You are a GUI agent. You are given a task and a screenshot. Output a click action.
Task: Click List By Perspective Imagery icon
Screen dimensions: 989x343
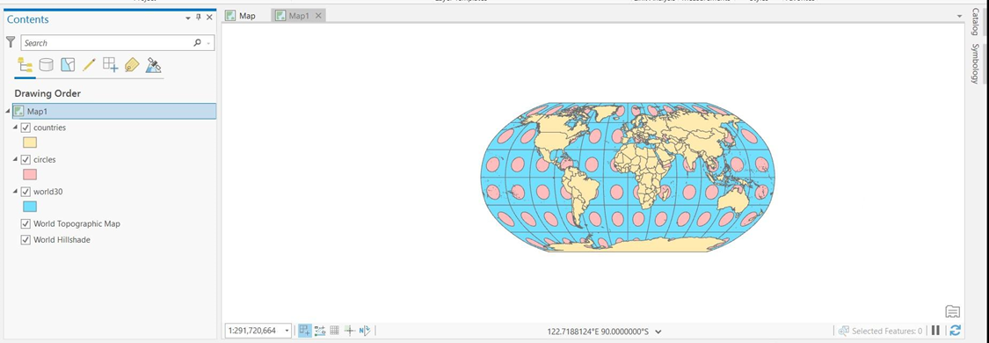[153, 65]
